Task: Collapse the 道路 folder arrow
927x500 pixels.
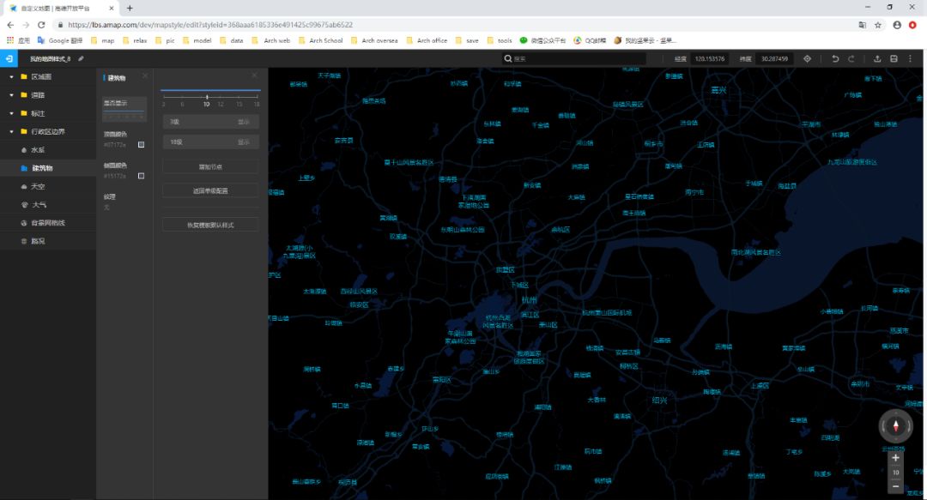Action: pos(11,95)
